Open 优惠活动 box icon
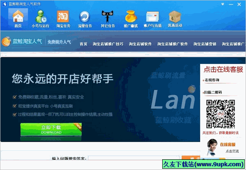This screenshot has width=246, height=170. click(175, 19)
